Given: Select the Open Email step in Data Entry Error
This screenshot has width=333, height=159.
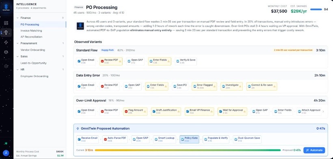Looking at the screenshot, I should (86, 86).
